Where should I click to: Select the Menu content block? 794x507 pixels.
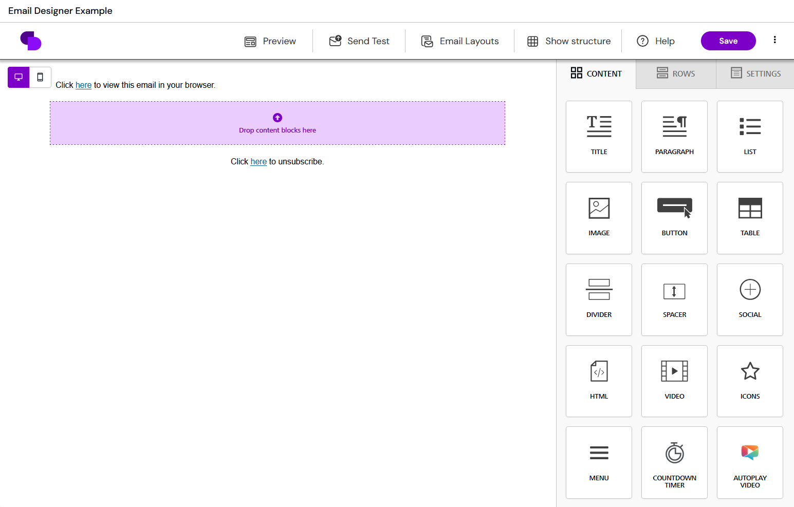coord(599,462)
